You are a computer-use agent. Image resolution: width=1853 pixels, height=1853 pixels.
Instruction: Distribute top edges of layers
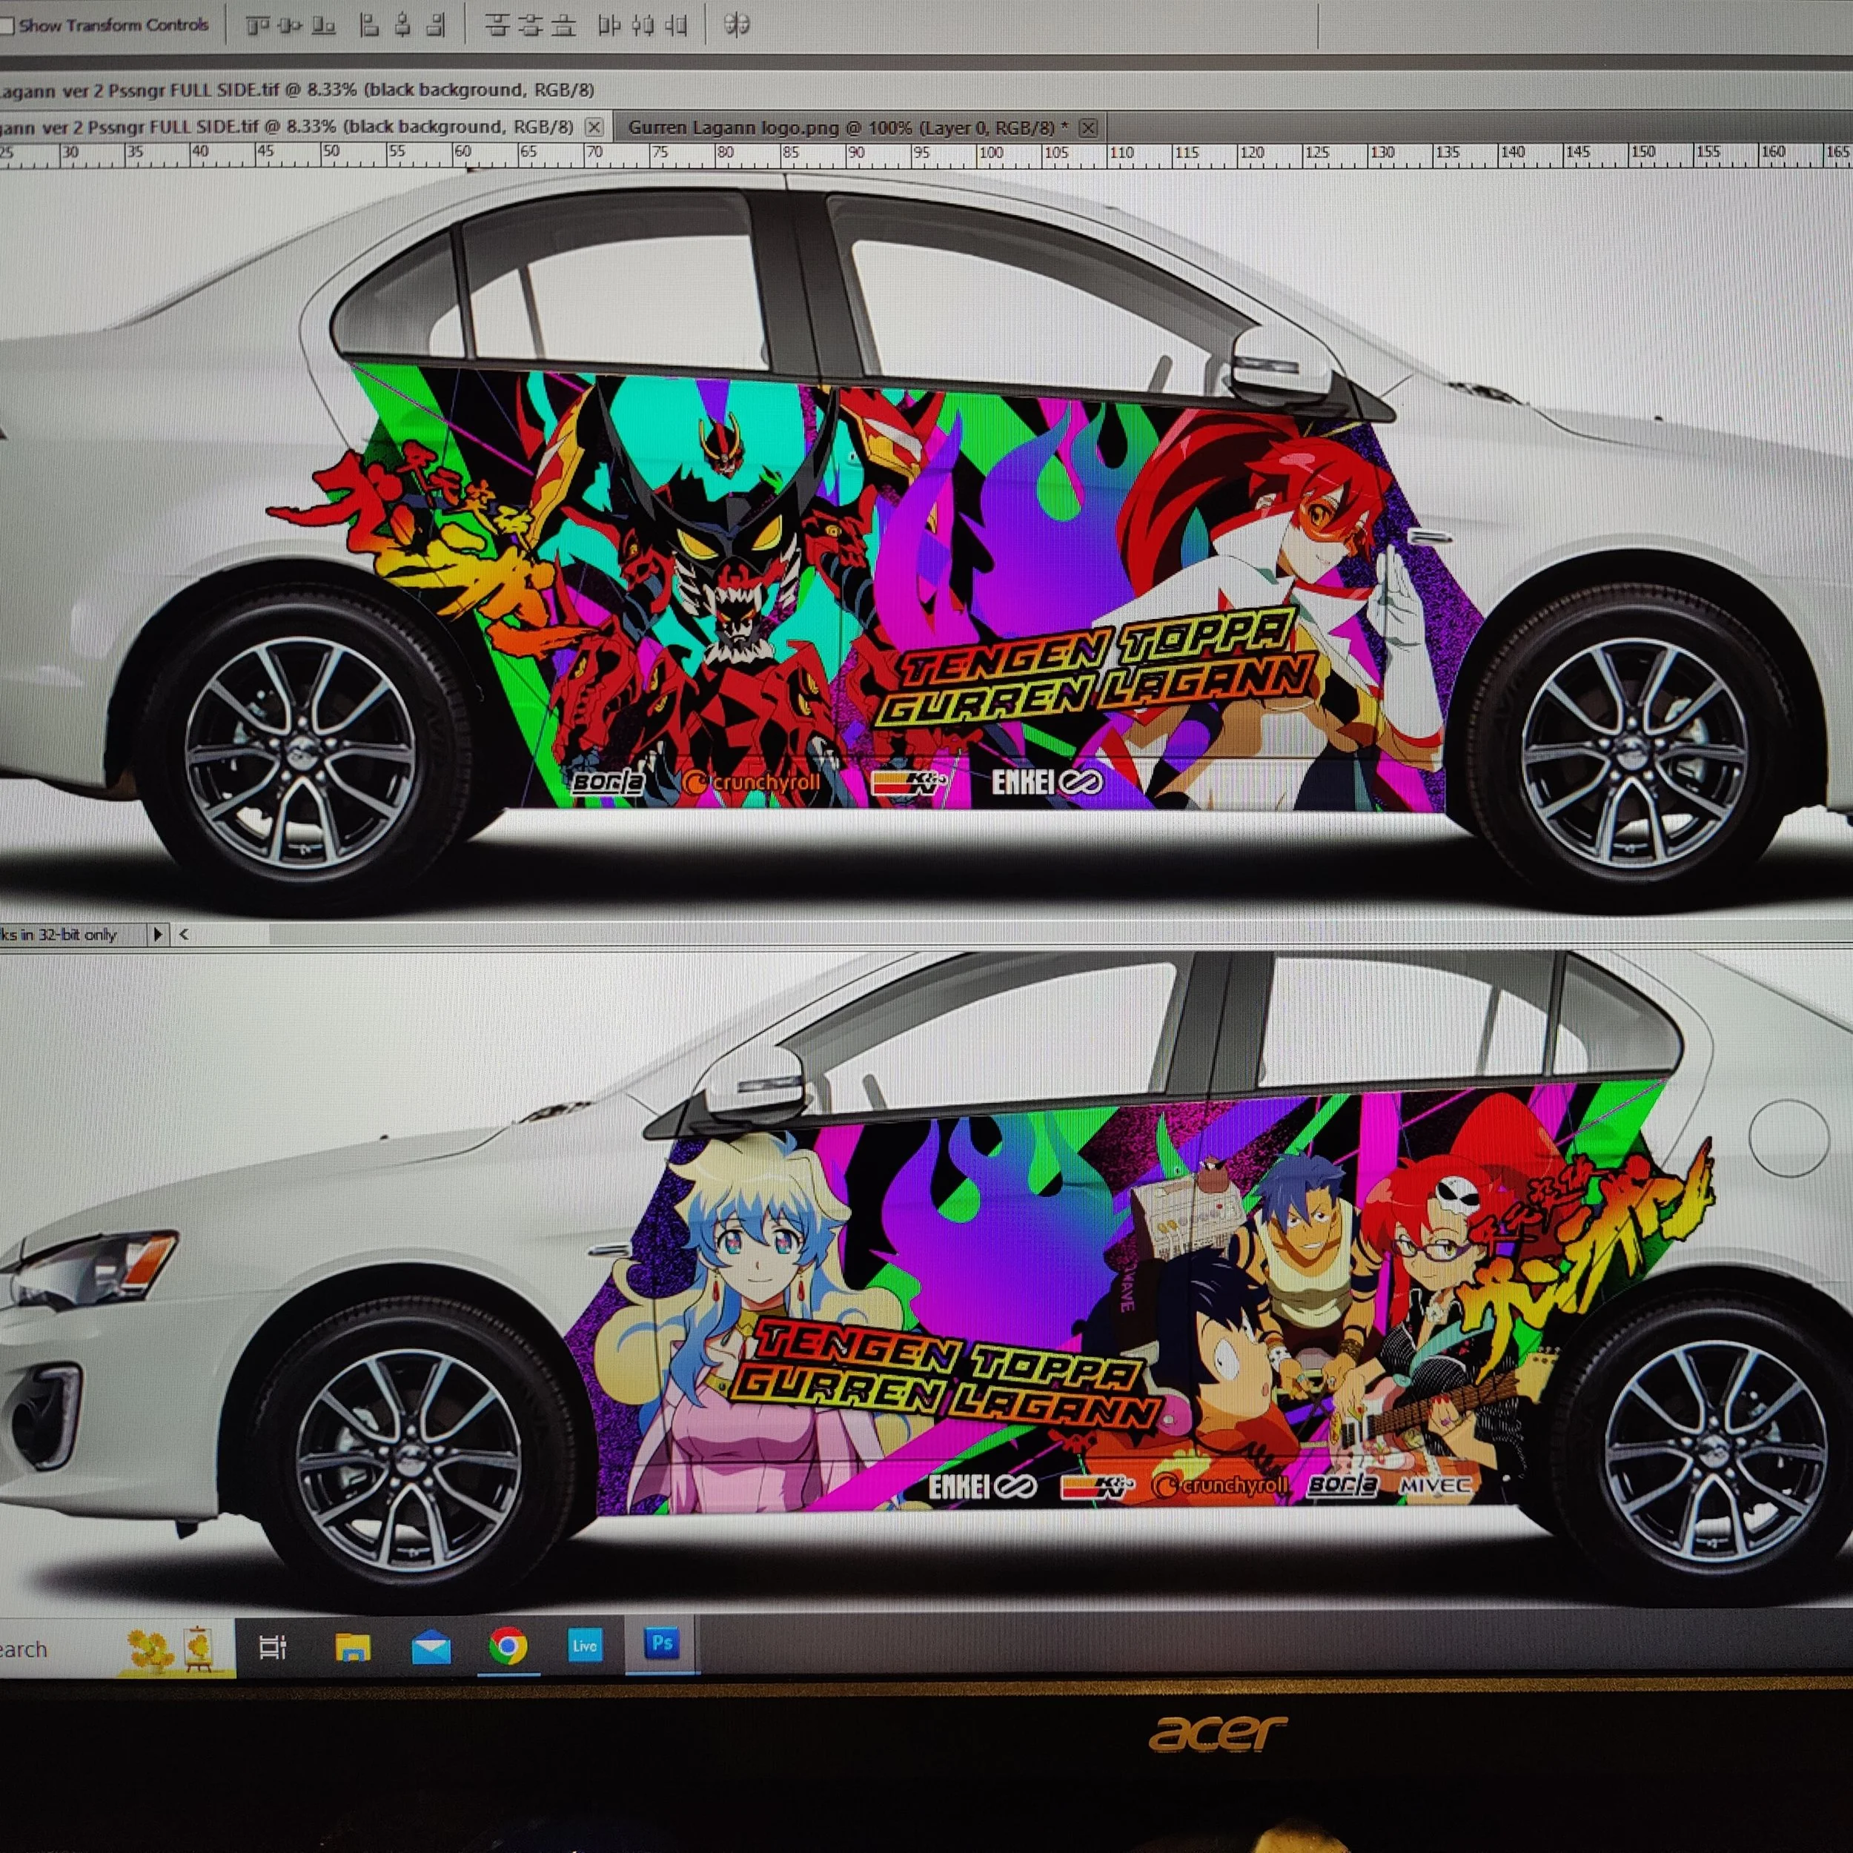(x=497, y=26)
